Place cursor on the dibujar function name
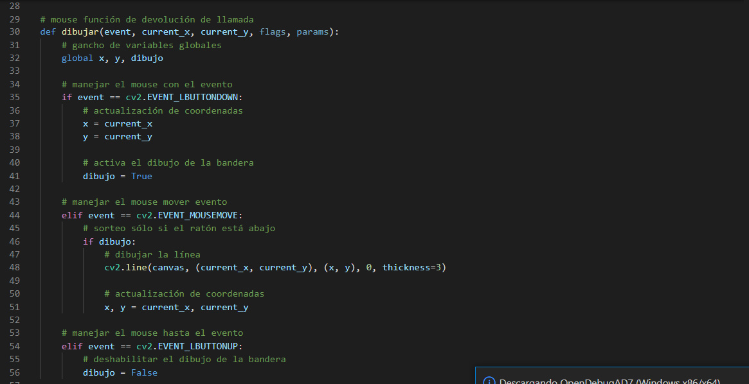This screenshot has height=384, width=749. (x=80, y=31)
